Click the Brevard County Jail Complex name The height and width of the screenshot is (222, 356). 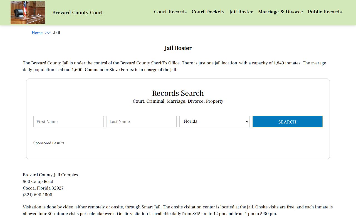pyautogui.click(x=50, y=175)
